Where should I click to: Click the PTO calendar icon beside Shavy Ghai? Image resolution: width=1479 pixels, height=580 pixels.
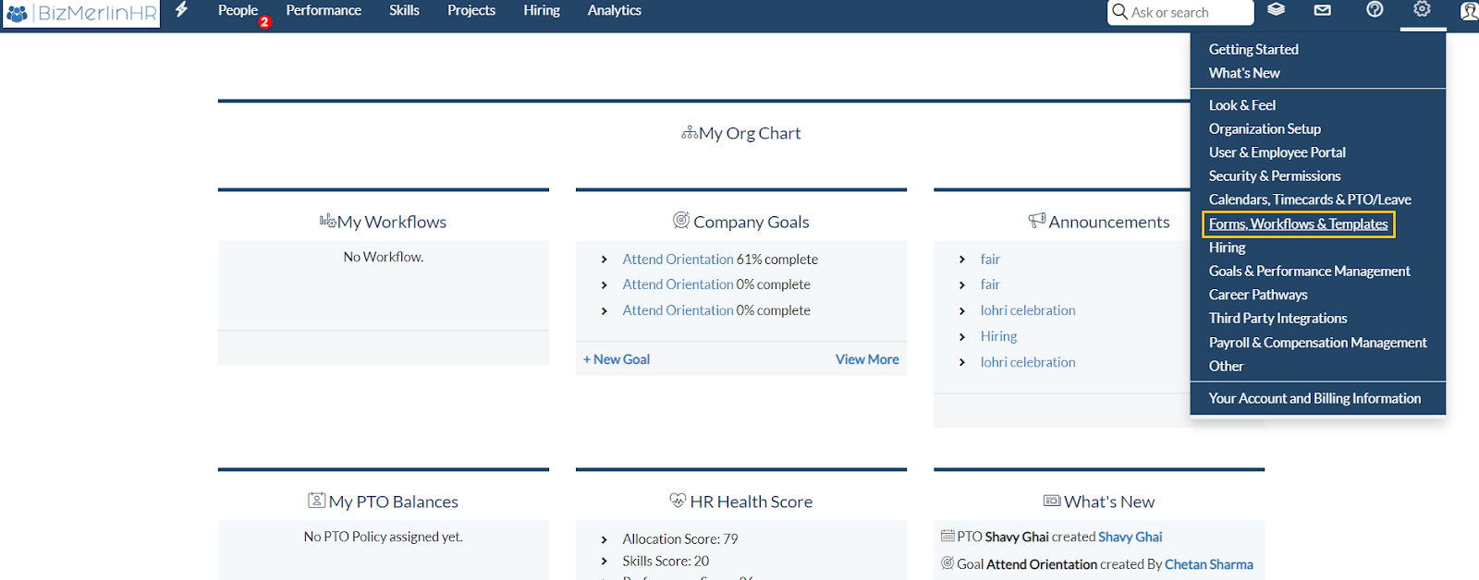(x=947, y=536)
